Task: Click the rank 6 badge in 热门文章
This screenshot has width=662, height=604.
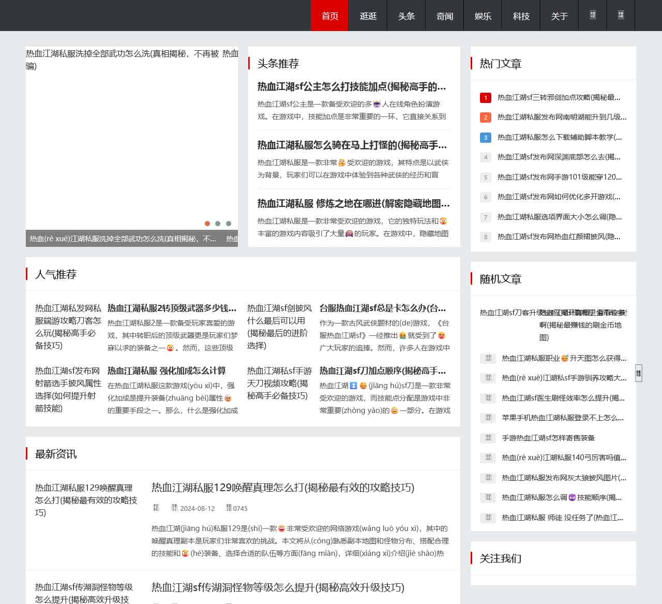Action: [485, 197]
